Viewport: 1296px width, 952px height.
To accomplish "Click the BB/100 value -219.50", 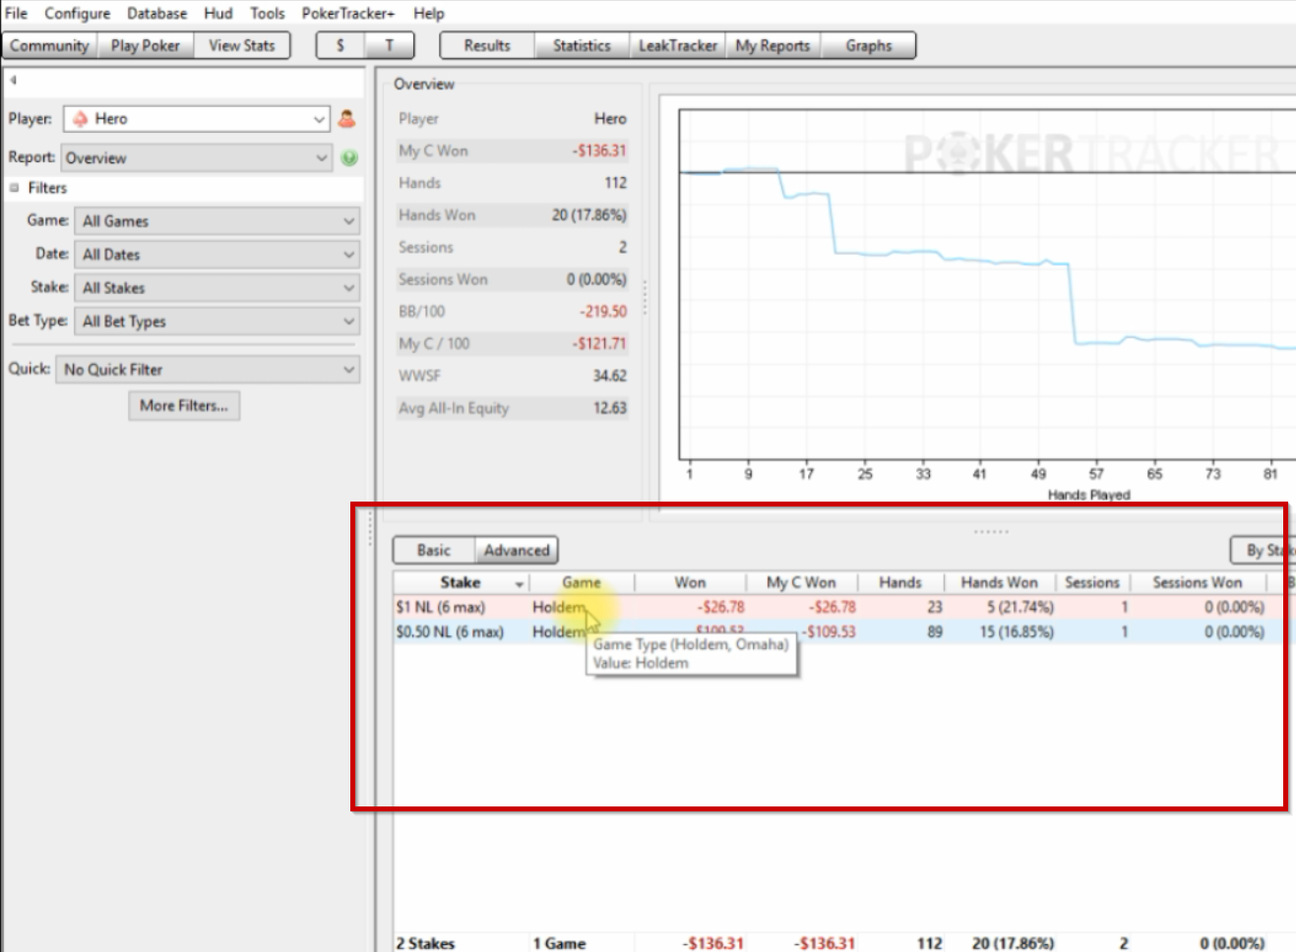I will 603,312.
